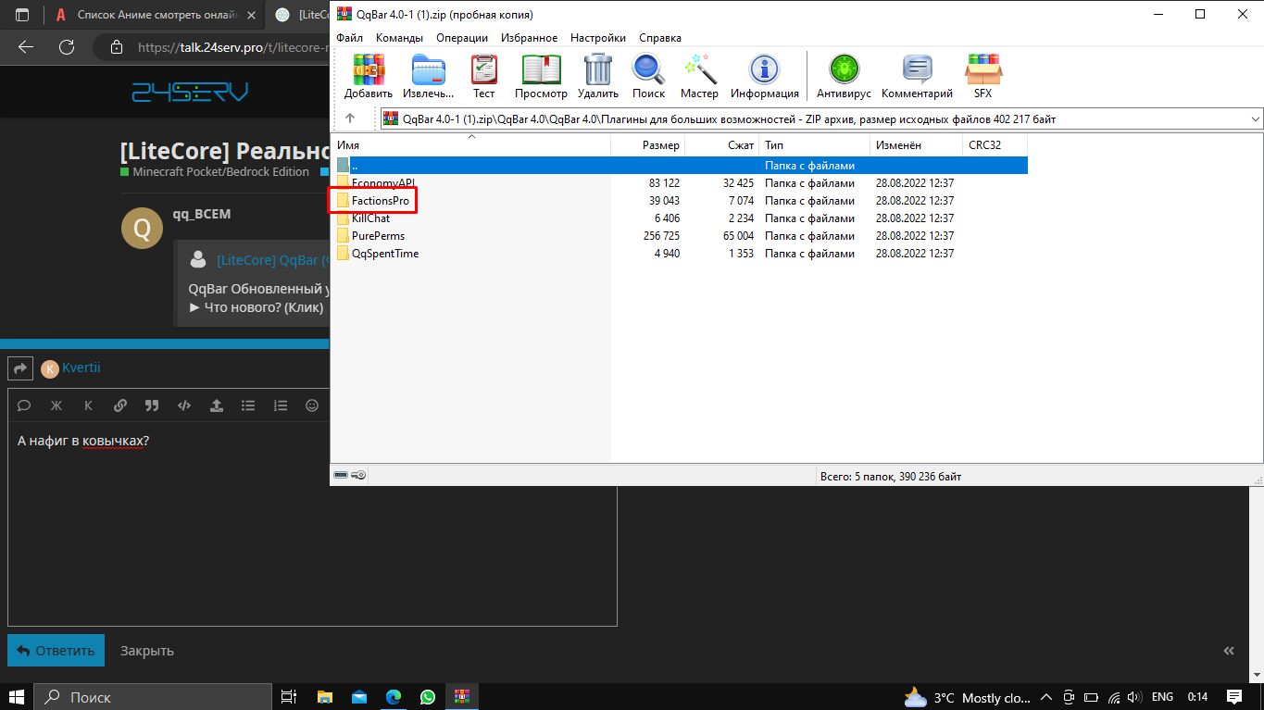Insert a blockquote in the editor
Image resolution: width=1264 pixels, height=710 pixels.
(152, 405)
